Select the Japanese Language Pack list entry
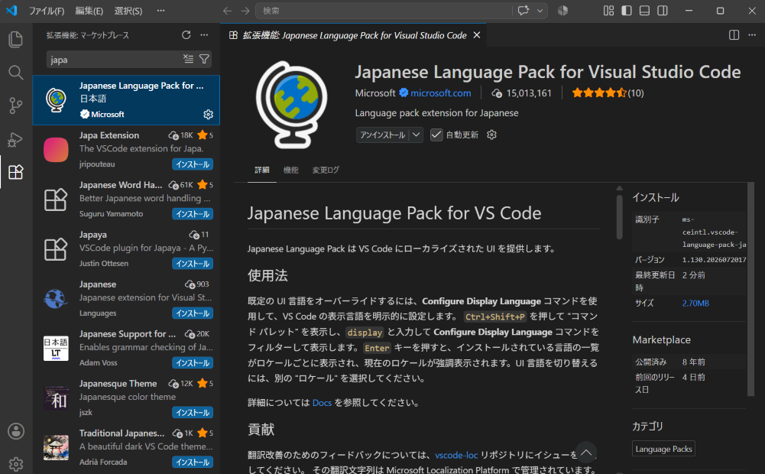The image size is (765, 474). [x=126, y=100]
